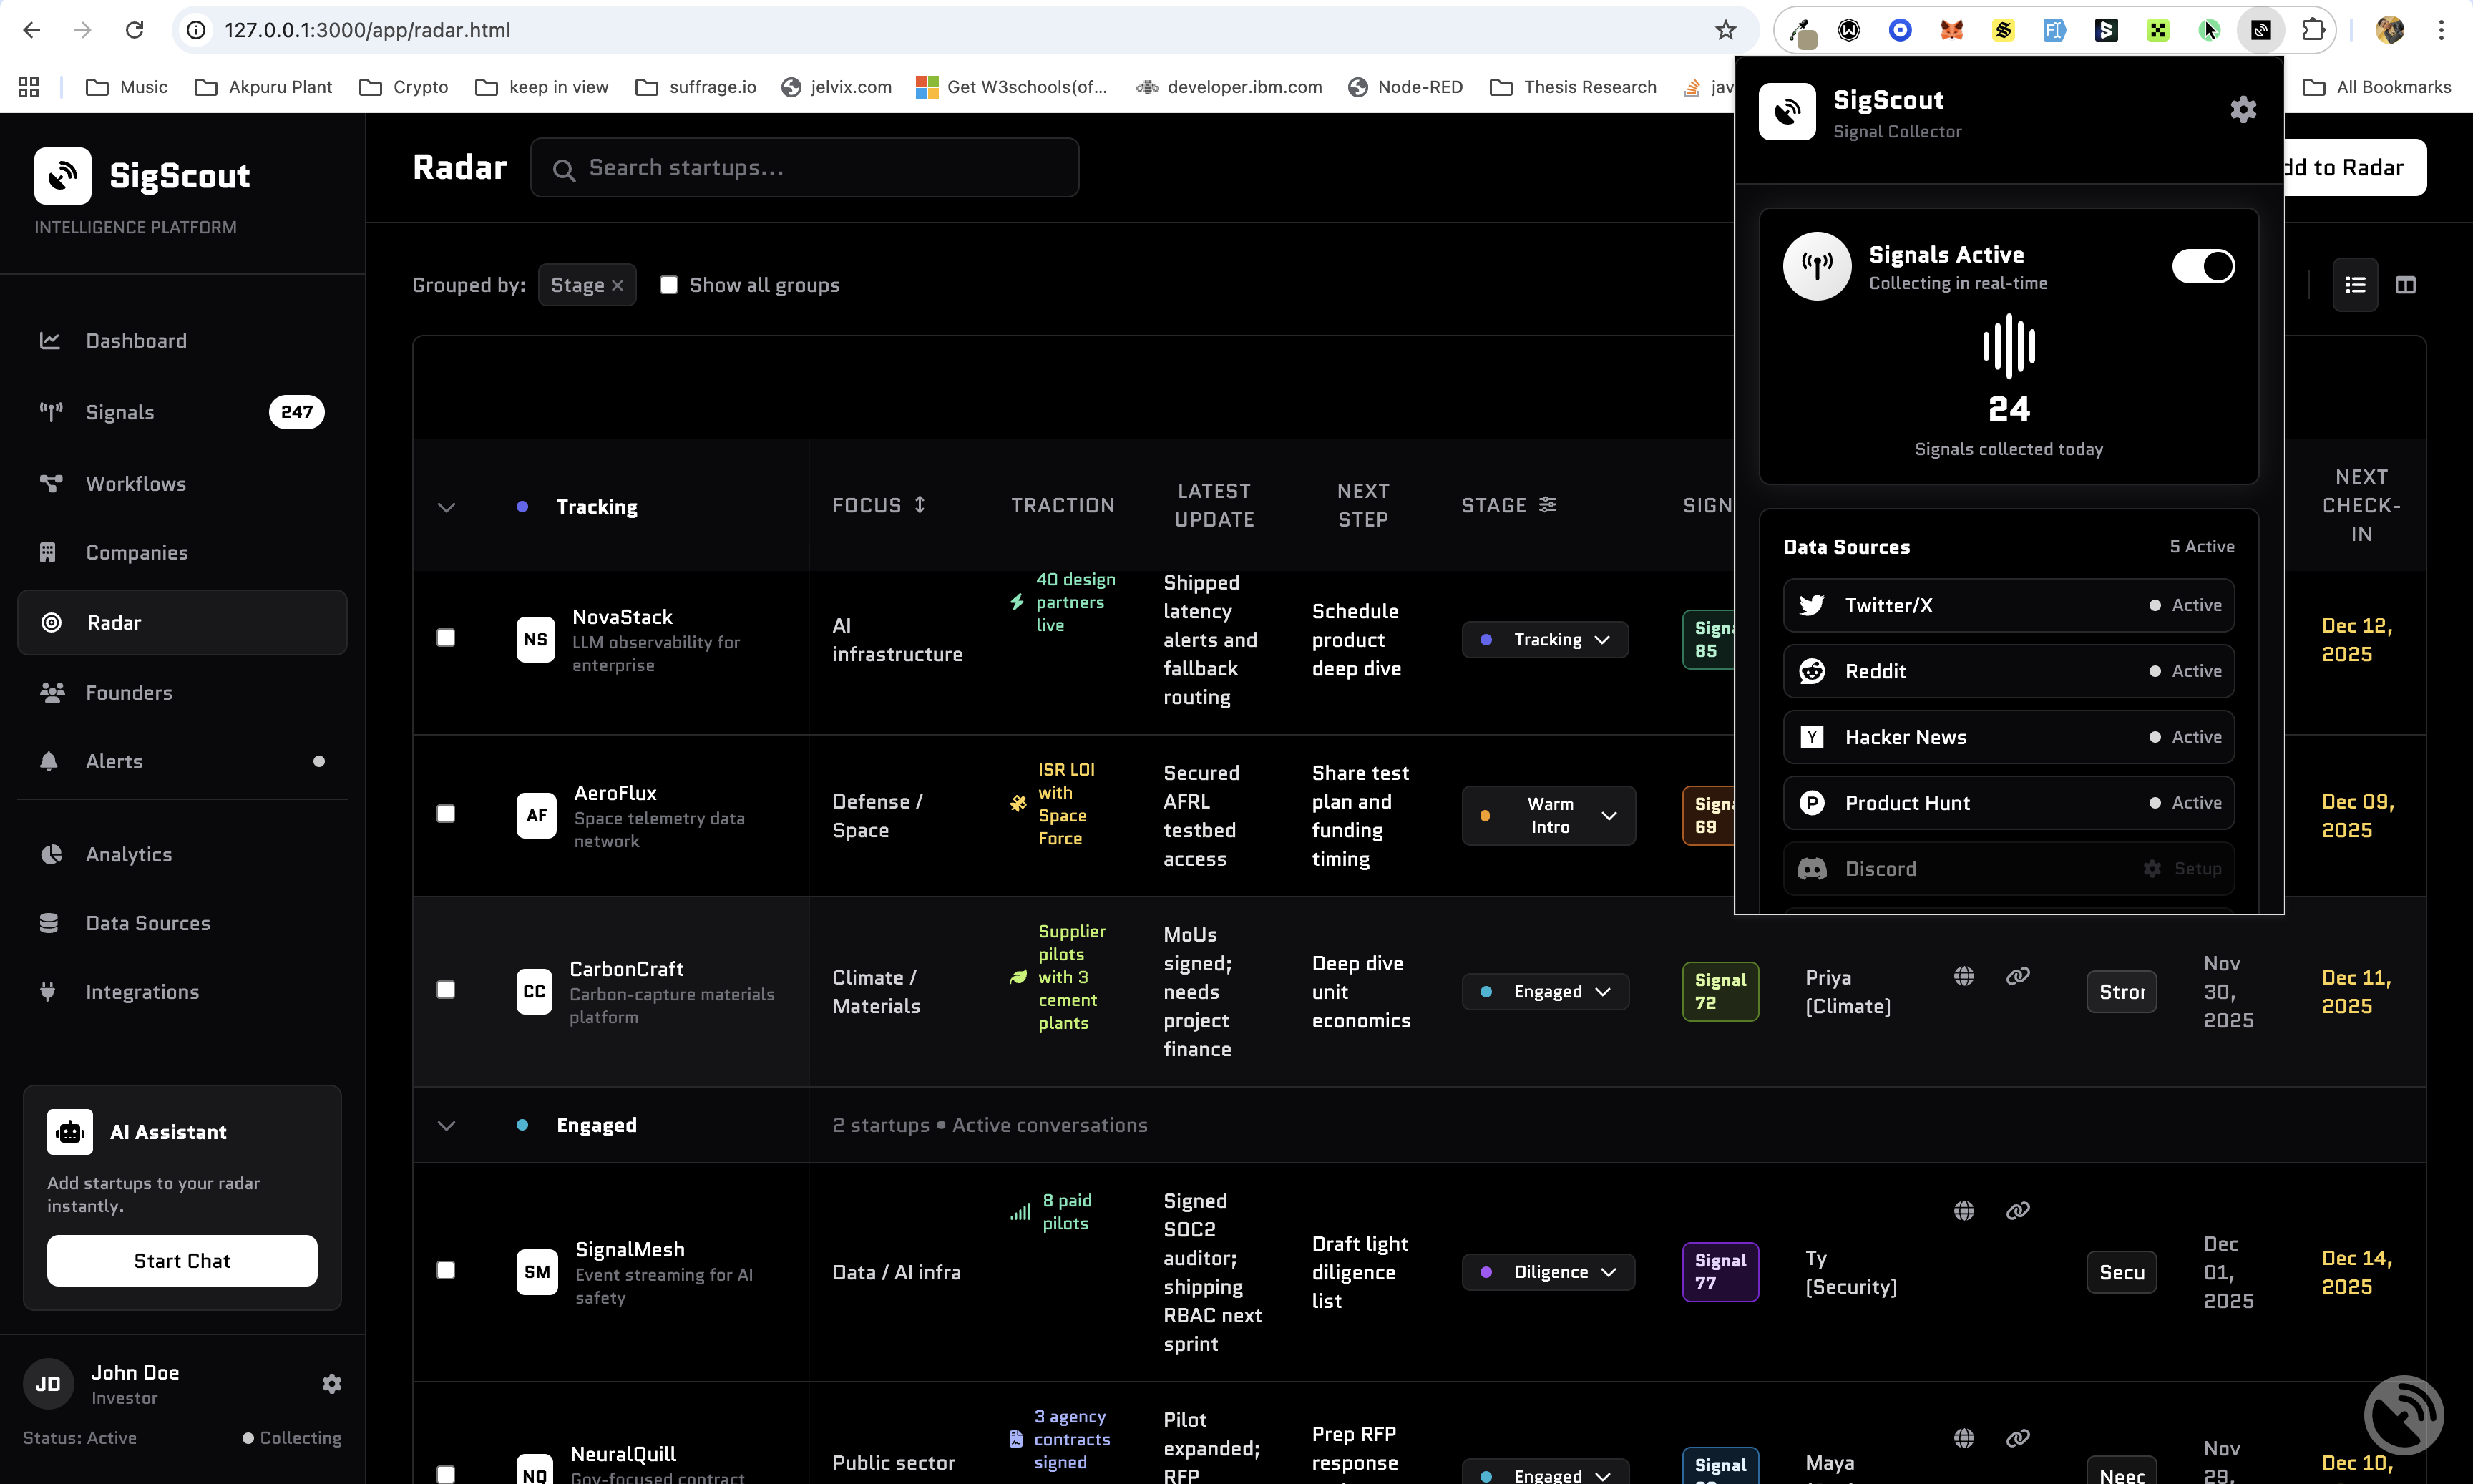Open Analytics in the sidebar
Image resolution: width=2473 pixels, height=1484 pixels.
[x=129, y=854]
